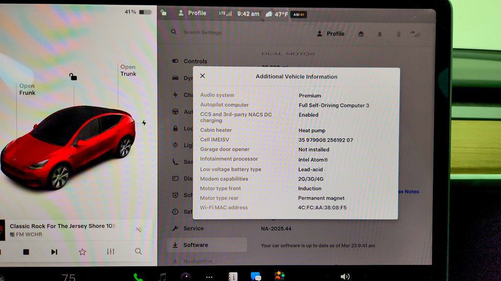The width and height of the screenshot is (501, 281).
Task: Tap the charge port lightning icon
Action: pyautogui.click(x=144, y=122)
